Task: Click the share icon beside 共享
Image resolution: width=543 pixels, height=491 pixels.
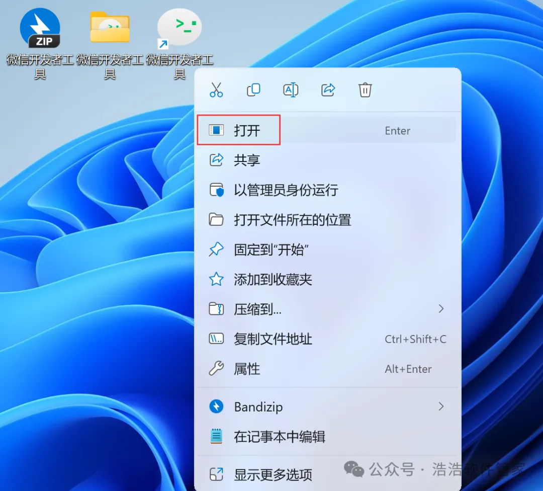Action: pyautogui.click(x=216, y=160)
